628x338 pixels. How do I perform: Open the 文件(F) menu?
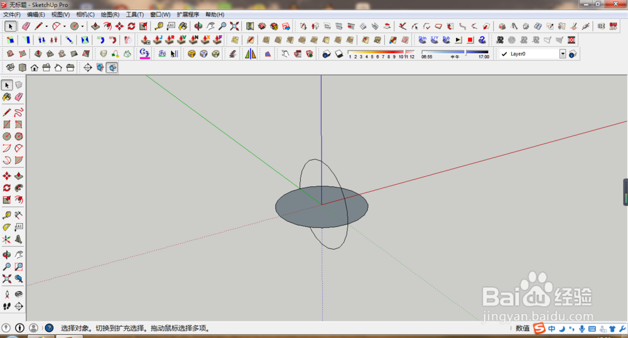[x=11, y=14]
